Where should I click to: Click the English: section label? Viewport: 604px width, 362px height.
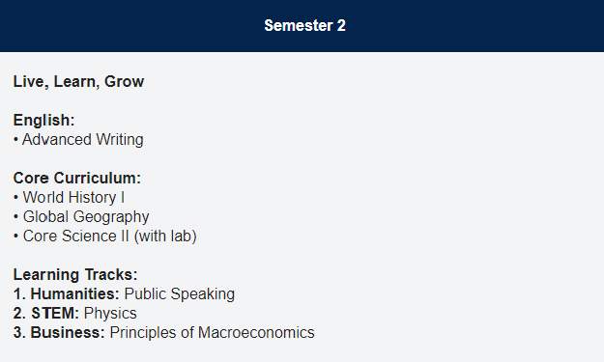tap(43, 120)
